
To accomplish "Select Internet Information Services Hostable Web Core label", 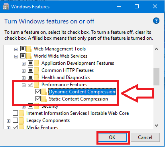I will [x=77, y=113].
